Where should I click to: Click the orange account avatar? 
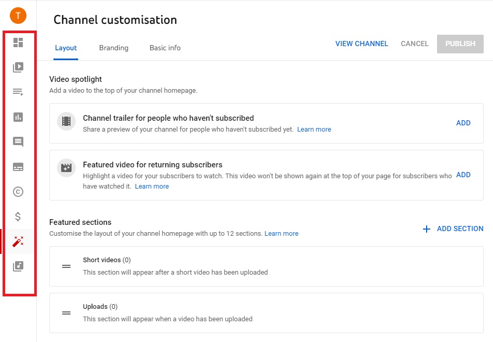click(x=18, y=16)
